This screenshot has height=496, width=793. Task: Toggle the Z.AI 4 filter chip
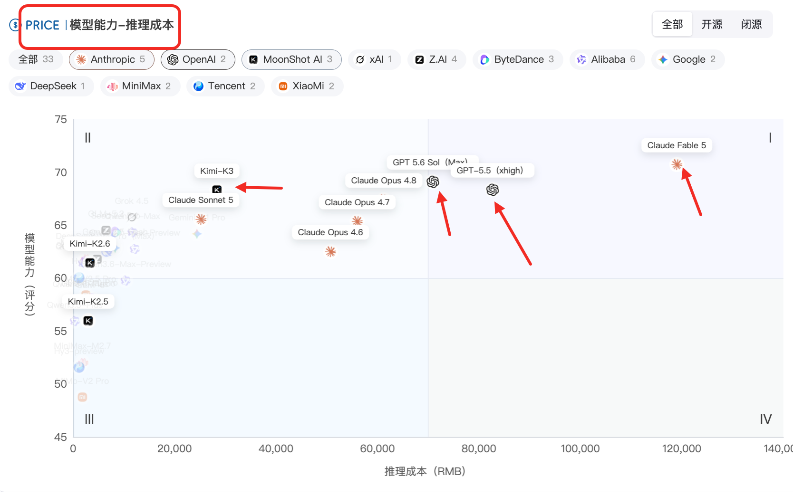(436, 59)
